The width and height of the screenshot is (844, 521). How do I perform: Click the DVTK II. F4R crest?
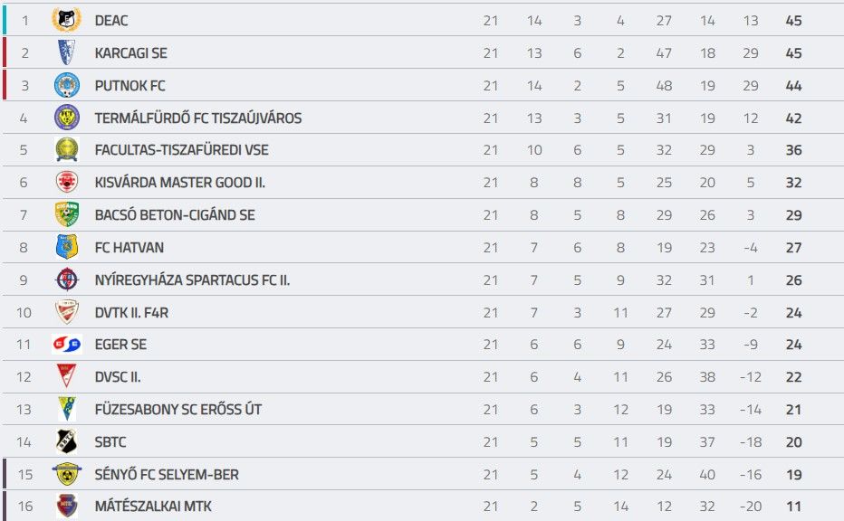66,312
